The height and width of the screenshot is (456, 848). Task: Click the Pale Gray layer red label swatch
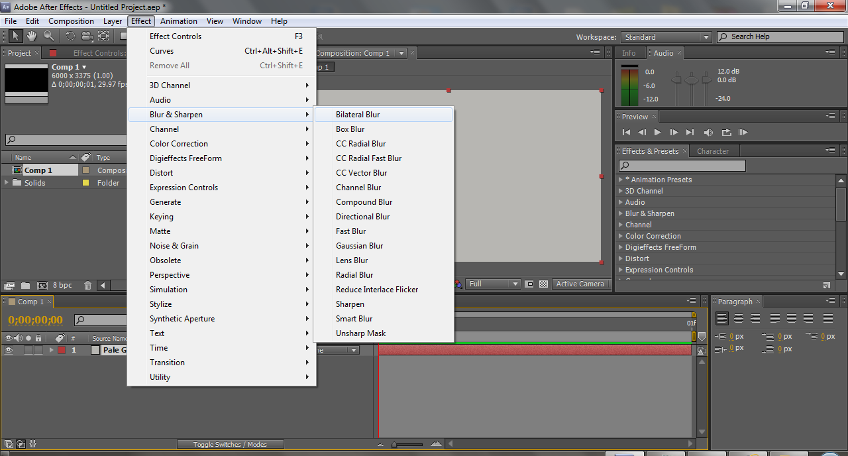coord(62,350)
